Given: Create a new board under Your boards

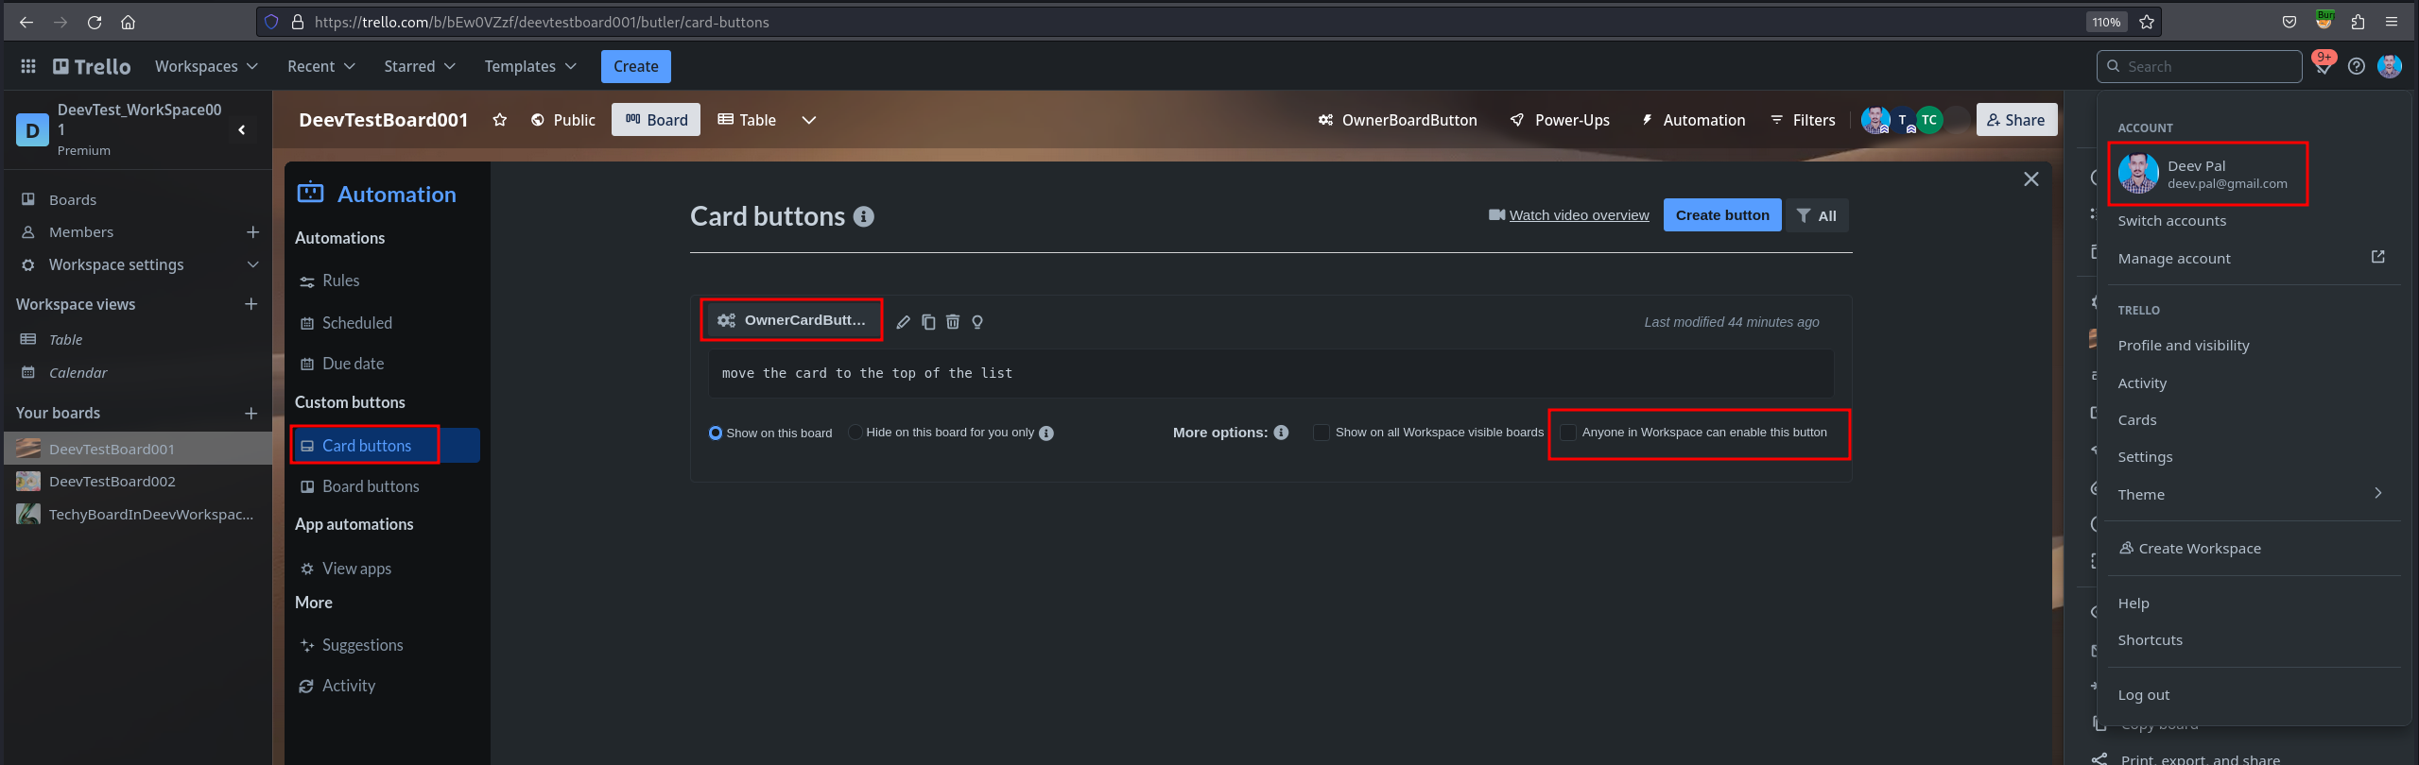Looking at the screenshot, I should coord(251,413).
